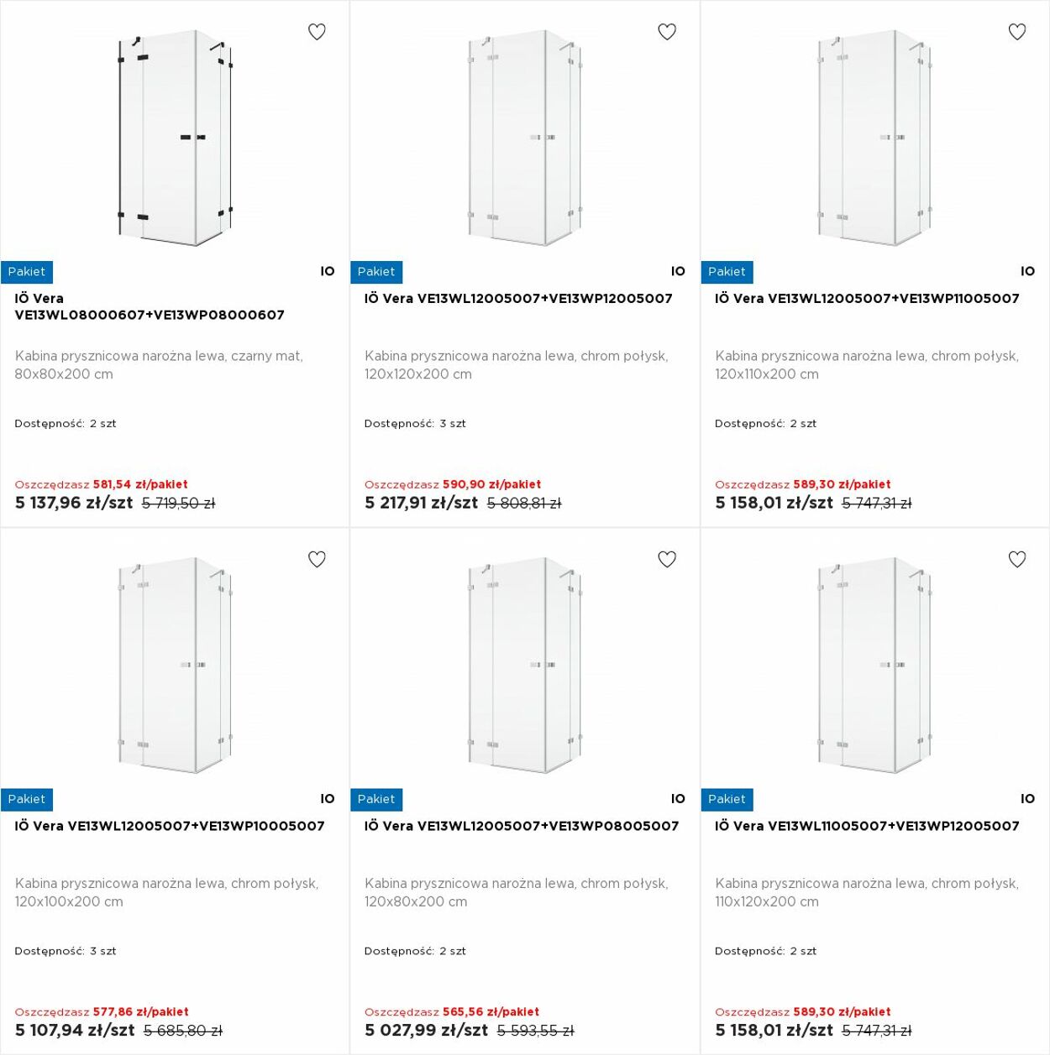Screen dimensions: 1050x1055
Task: Open IÖ Vera VE13WL08000607+VE13WP08000607 product title
Action: point(150,306)
